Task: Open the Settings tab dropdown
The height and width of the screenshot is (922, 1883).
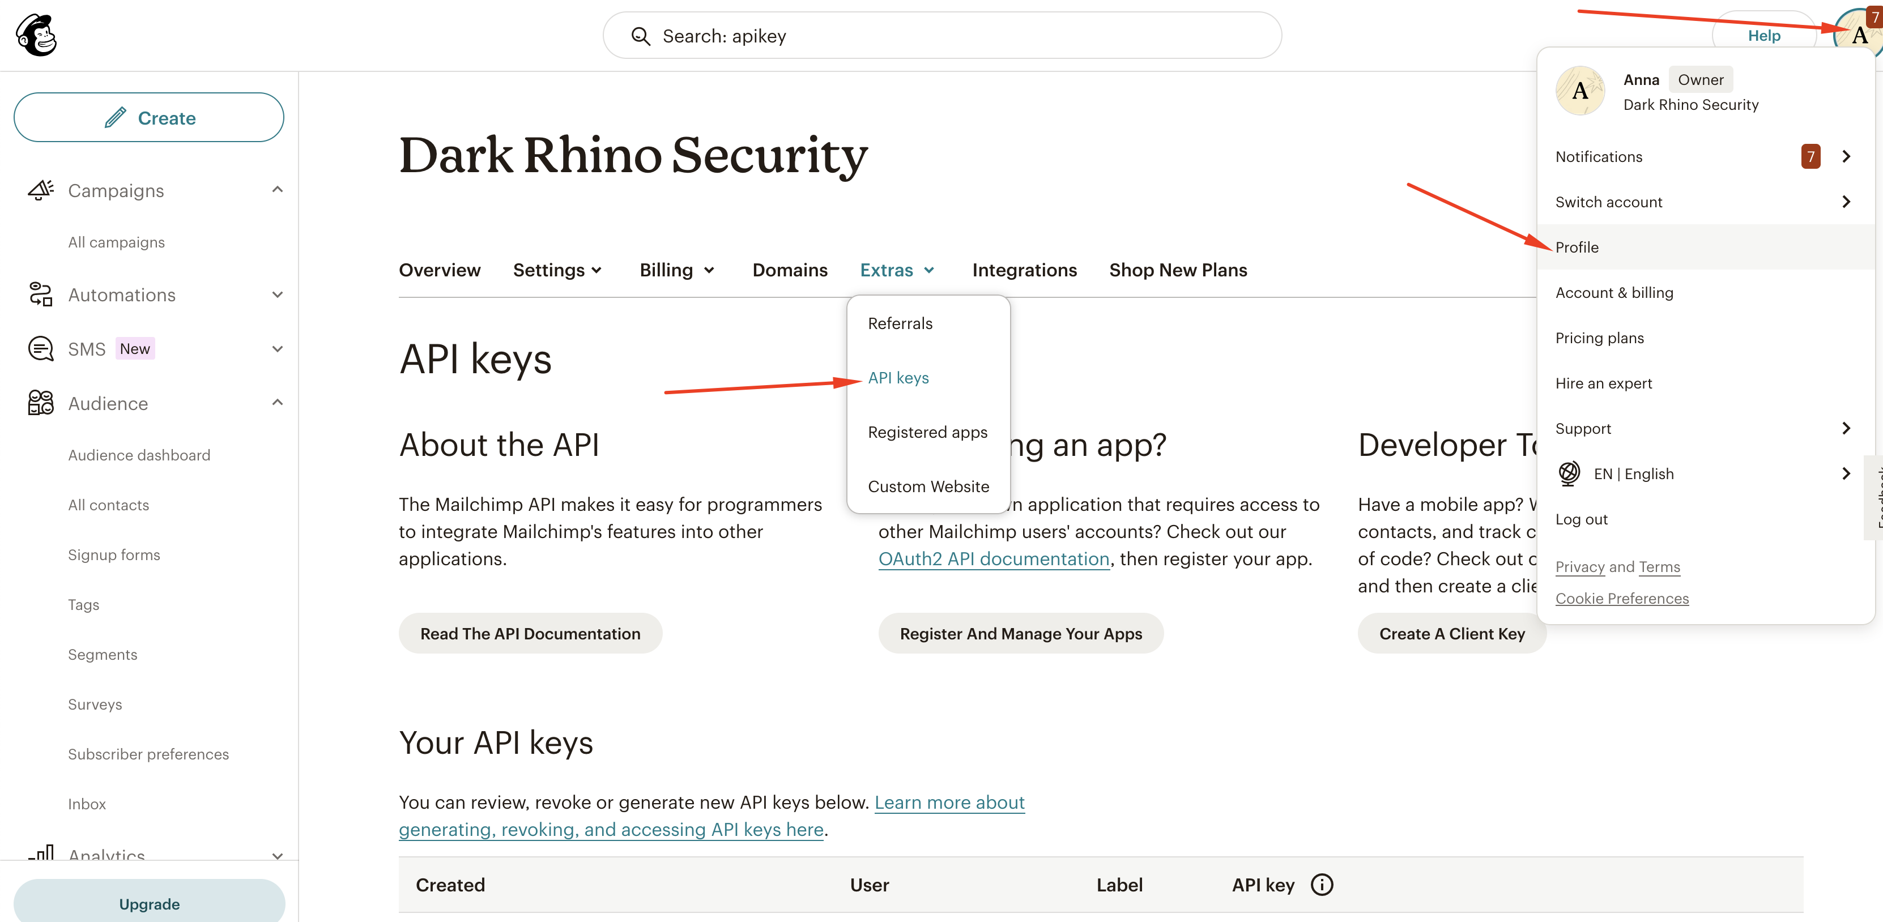Action: 558,270
